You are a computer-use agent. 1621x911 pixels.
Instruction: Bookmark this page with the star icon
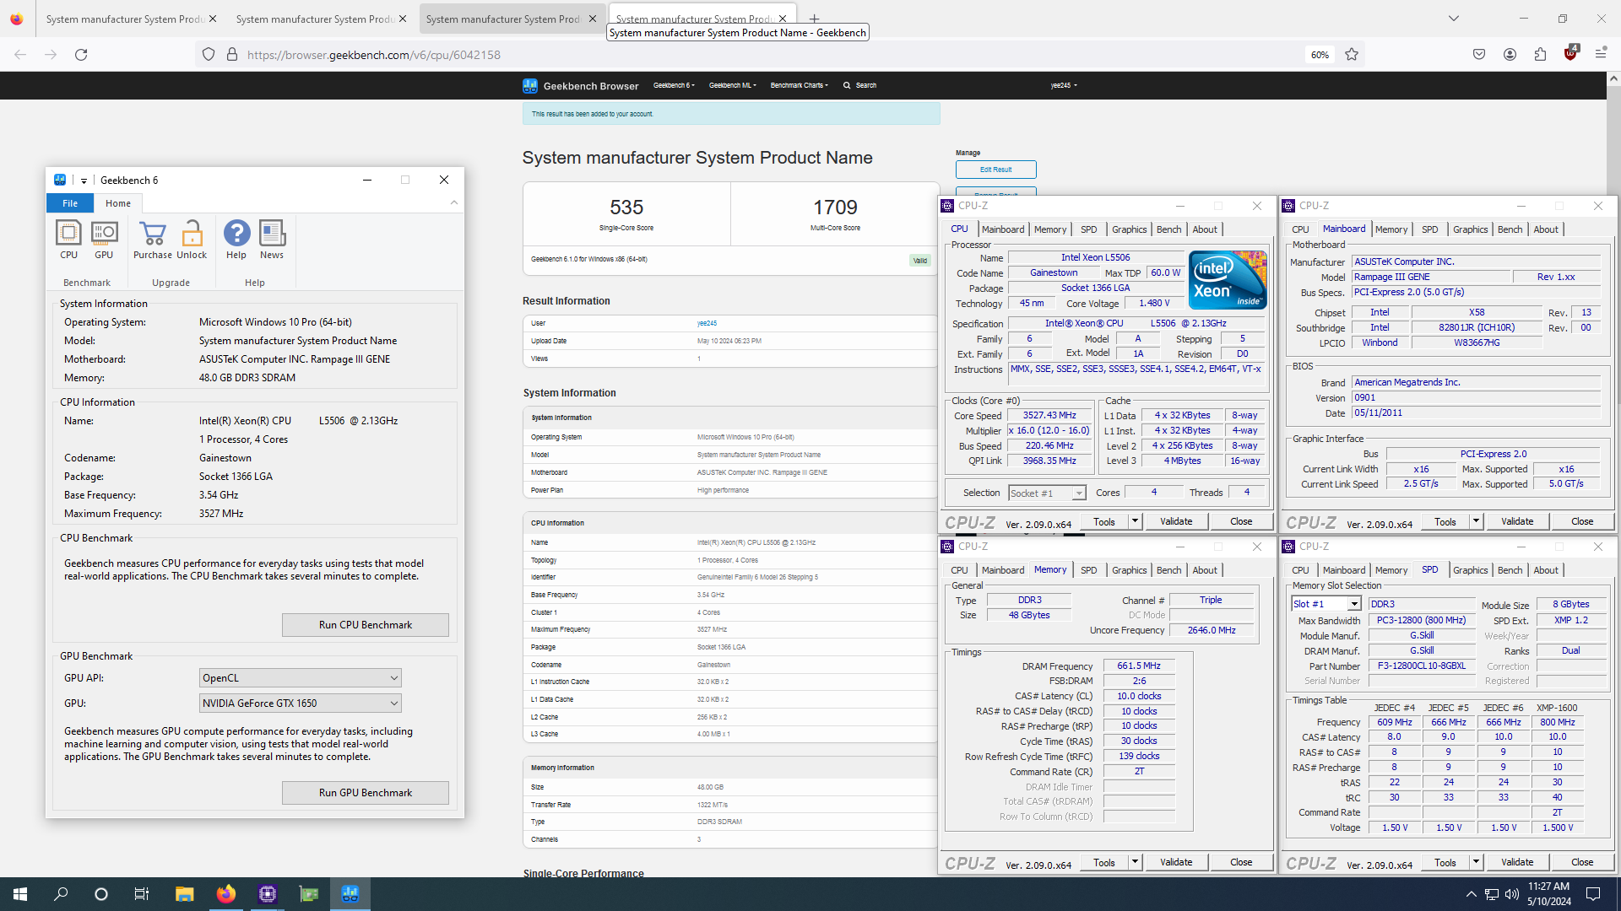(x=1352, y=55)
